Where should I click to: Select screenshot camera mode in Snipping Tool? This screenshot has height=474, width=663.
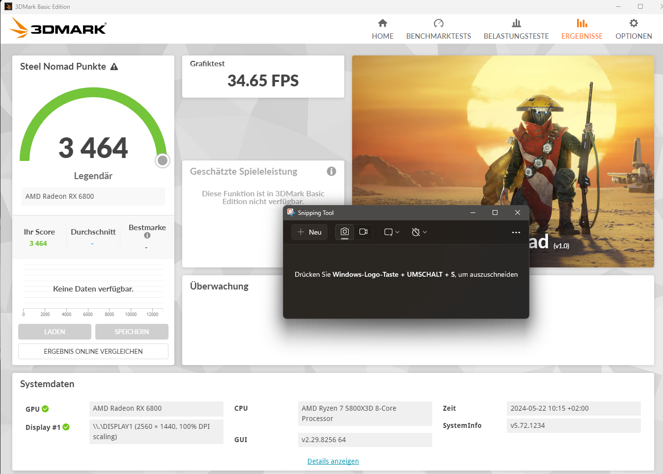pos(345,232)
